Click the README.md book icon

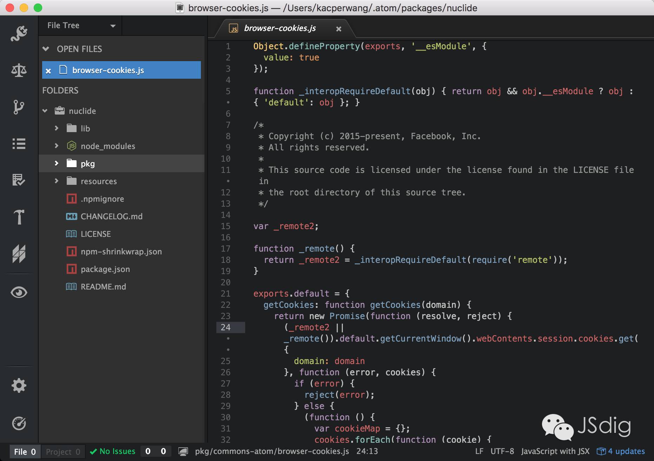click(72, 287)
